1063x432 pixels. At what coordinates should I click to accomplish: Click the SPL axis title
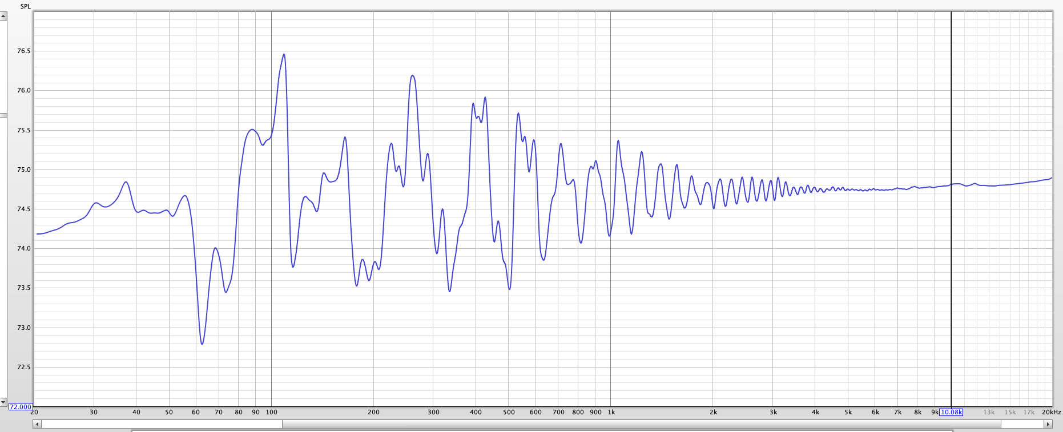click(x=26, y=6)
